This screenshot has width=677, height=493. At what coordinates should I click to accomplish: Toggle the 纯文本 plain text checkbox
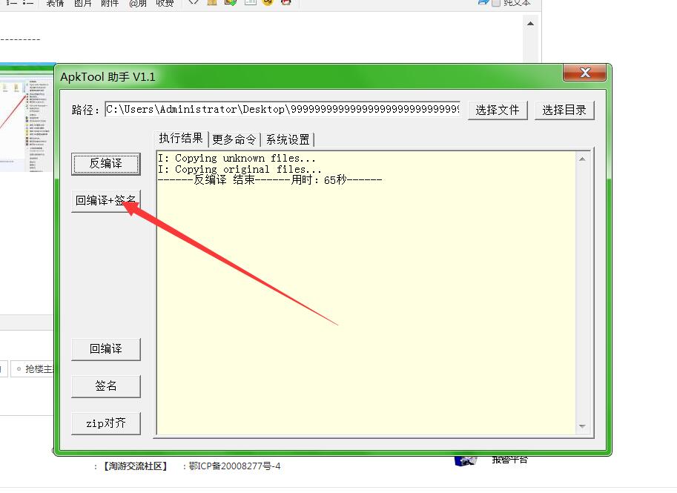[495, 3]
